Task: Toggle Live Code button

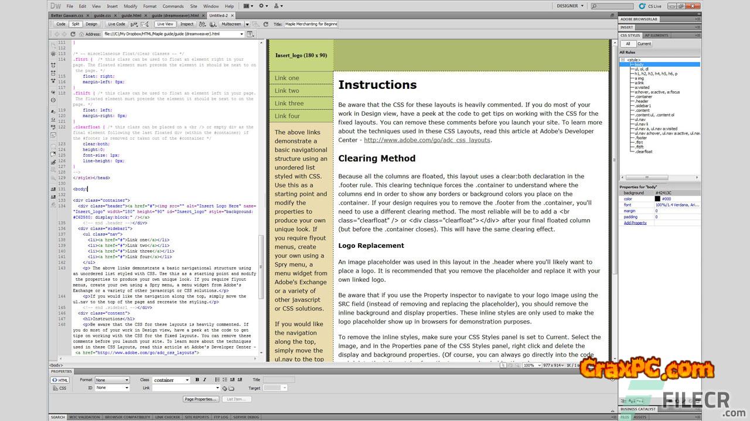Action: 117,25
